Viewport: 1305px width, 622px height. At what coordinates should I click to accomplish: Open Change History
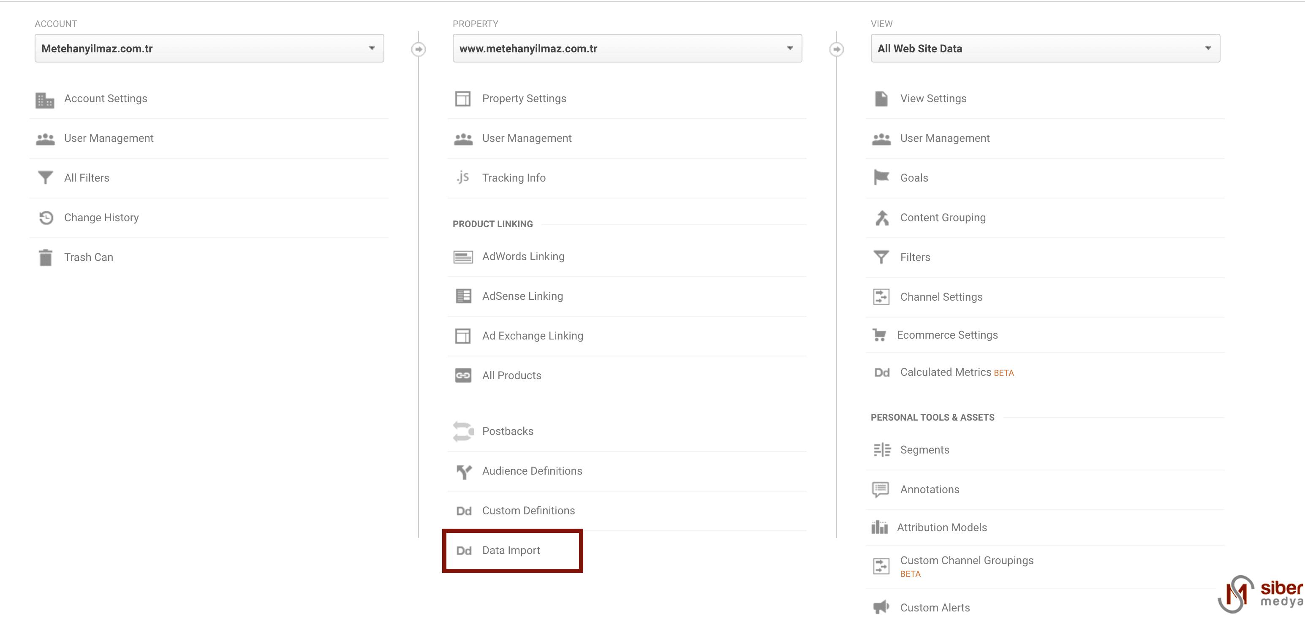pyautogui.click(x=101, y=218)
